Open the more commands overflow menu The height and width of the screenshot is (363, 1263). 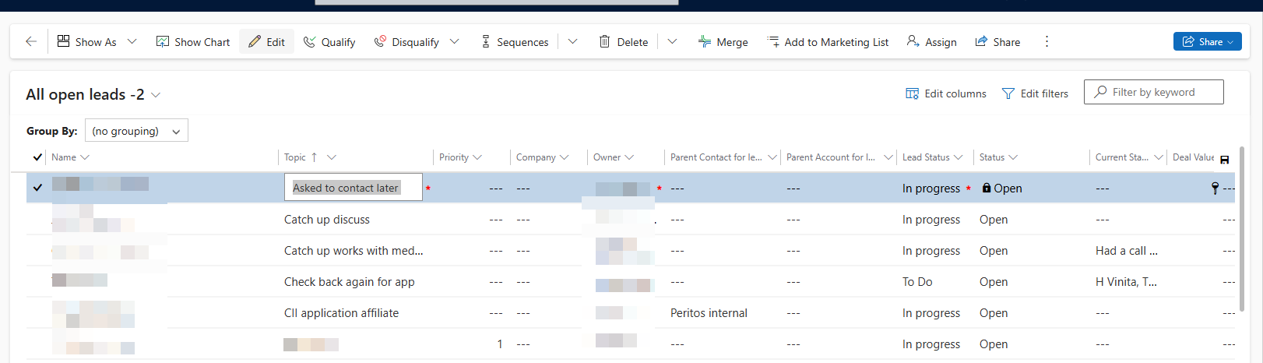click(1047, 42)
